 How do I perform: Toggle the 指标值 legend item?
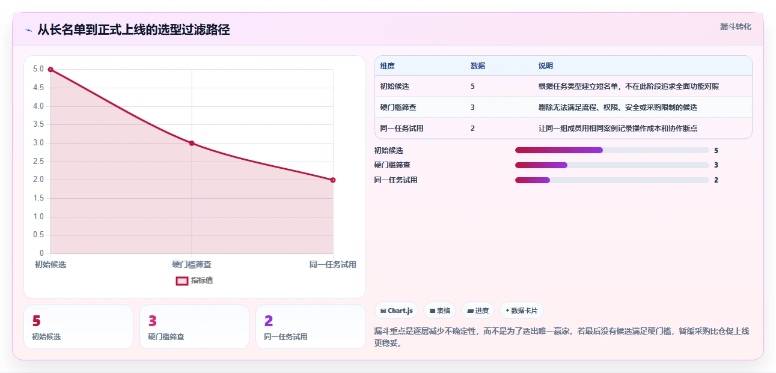(x=194, y=281)
